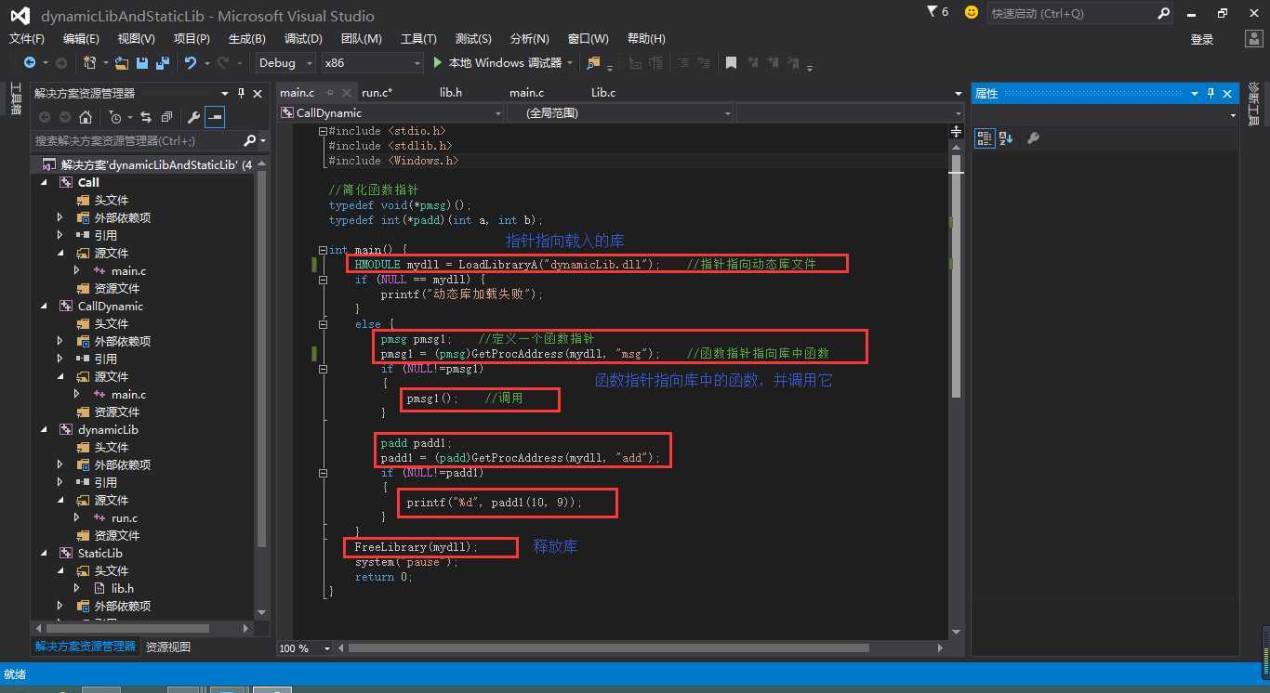
Task: Collapse the int main() code fold marker
Action: point(323,250)
